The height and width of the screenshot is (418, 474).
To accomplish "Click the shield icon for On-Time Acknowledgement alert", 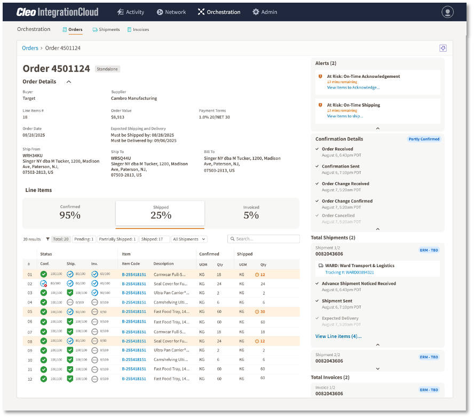I will [320, 76].
